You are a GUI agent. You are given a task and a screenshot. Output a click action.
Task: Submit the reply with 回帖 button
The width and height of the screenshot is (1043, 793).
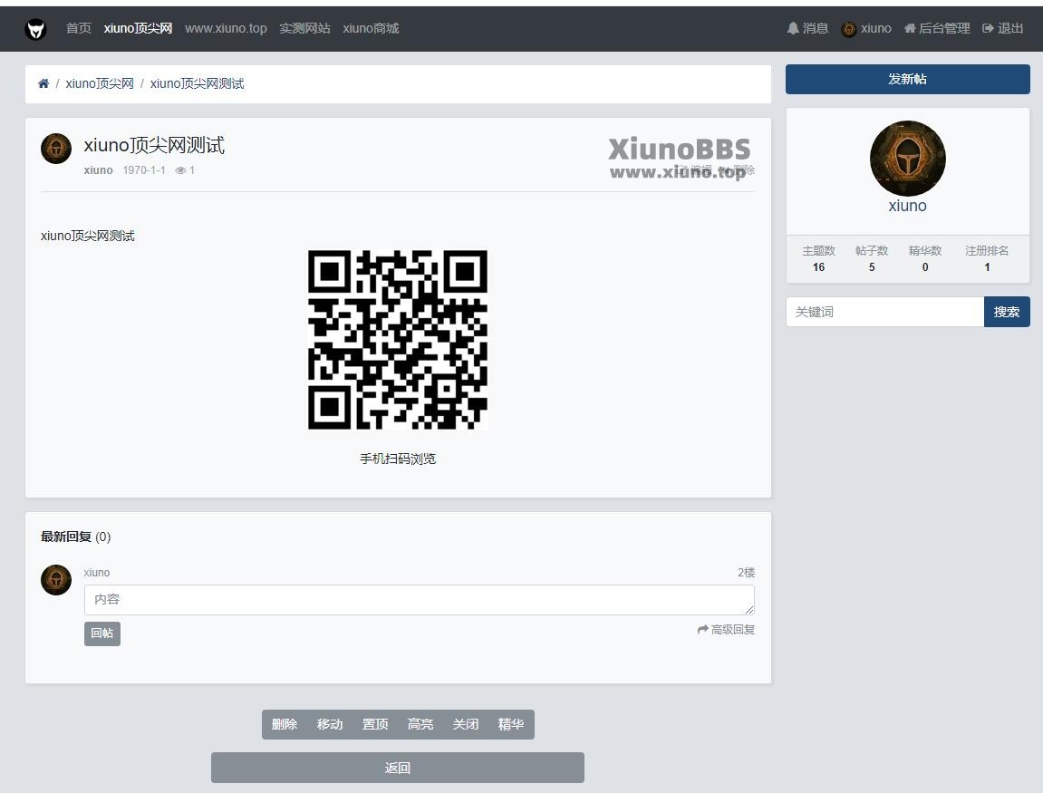coord(102,633)
